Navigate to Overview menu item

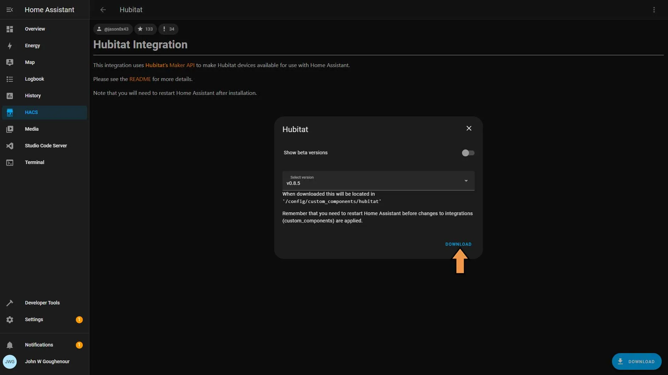[x=45, y=29]
